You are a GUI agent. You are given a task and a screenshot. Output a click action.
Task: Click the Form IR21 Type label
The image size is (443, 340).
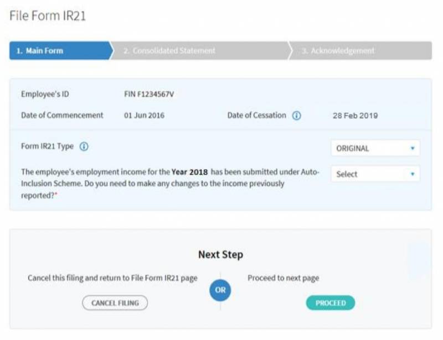[x=47, y=147]
